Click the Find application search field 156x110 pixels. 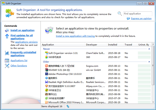click(138, 14)
